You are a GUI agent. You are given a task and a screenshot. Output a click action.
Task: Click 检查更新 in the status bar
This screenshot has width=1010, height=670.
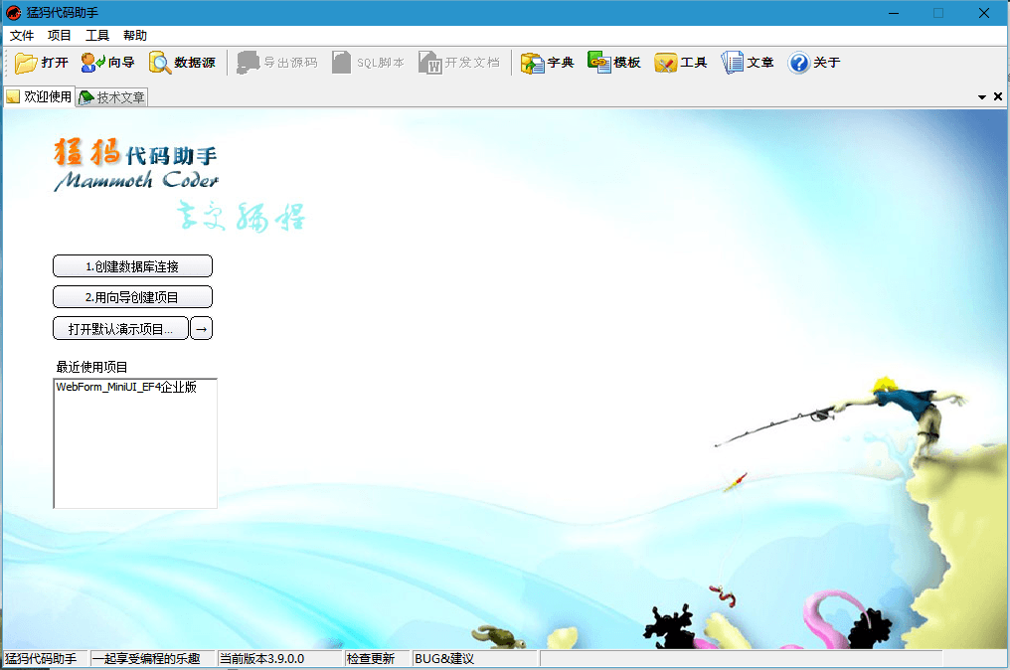click(x=371, y=659)
